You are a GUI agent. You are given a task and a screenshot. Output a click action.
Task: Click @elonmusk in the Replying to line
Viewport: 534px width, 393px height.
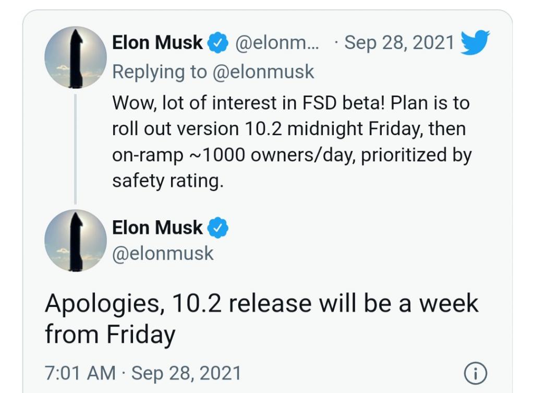(263, 72)
